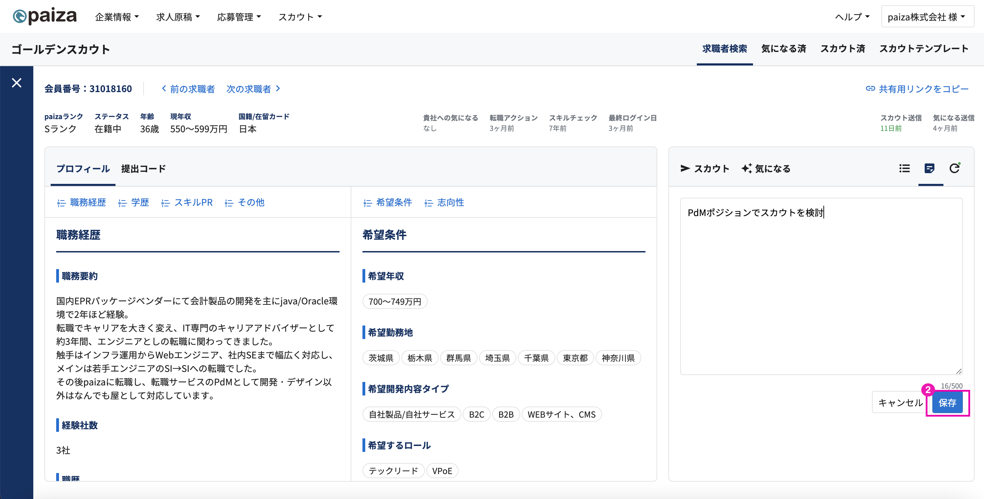
Task: Jump to 志向性 section link
Action: [444, 202]
